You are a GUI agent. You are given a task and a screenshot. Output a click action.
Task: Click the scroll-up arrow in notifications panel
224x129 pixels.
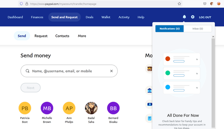point(213,37)
